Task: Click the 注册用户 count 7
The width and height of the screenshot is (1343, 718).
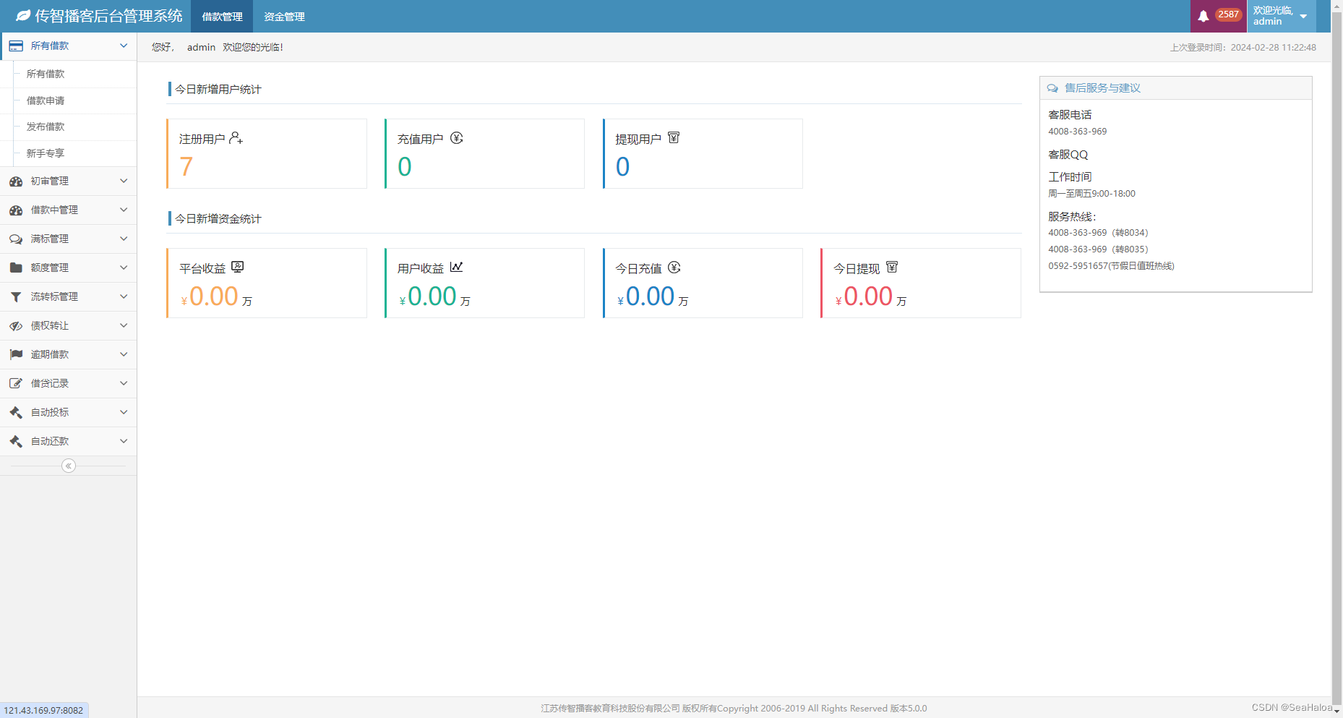Action: (186, 167)
